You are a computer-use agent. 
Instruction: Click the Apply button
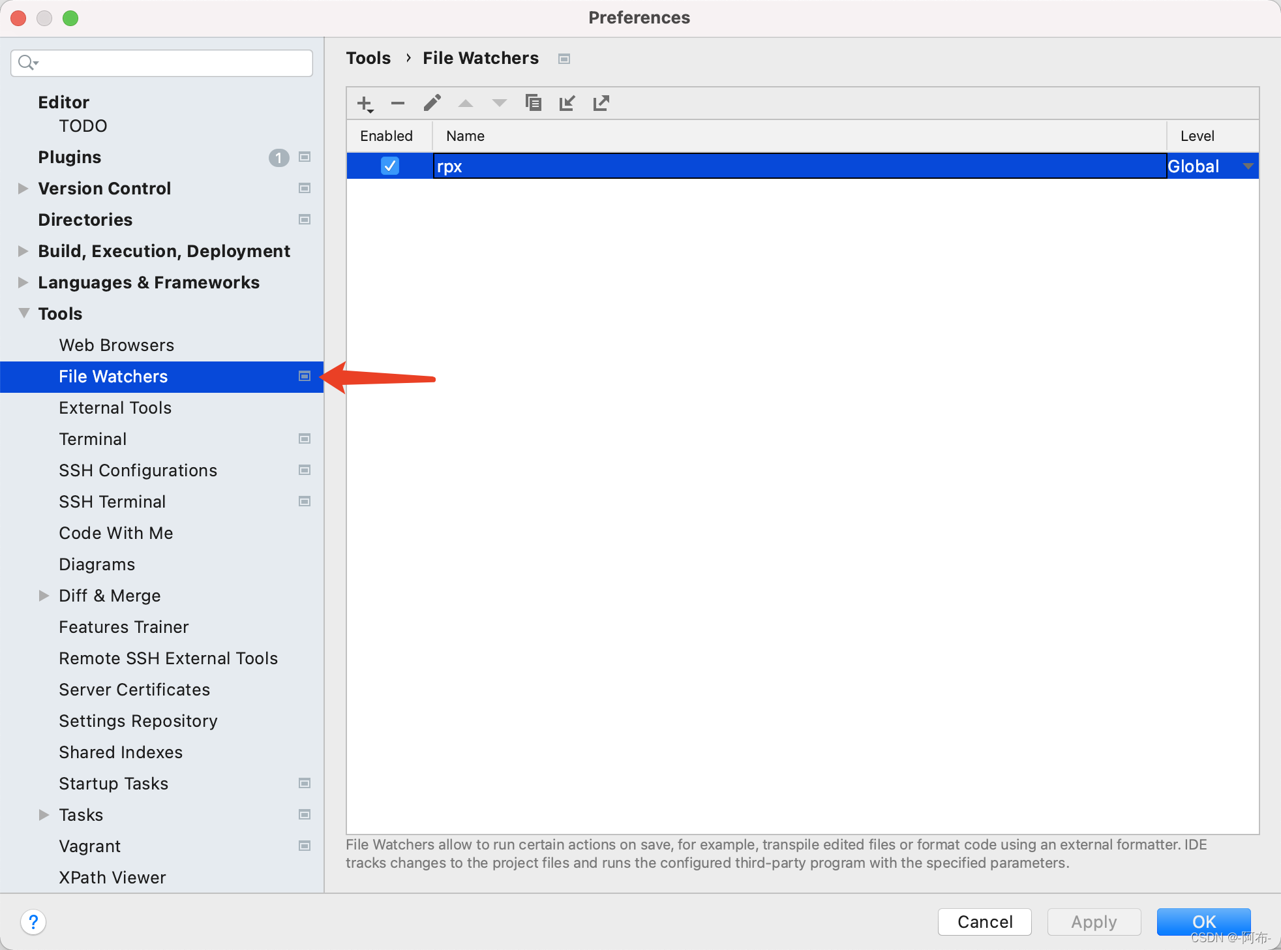point(1093,922)
